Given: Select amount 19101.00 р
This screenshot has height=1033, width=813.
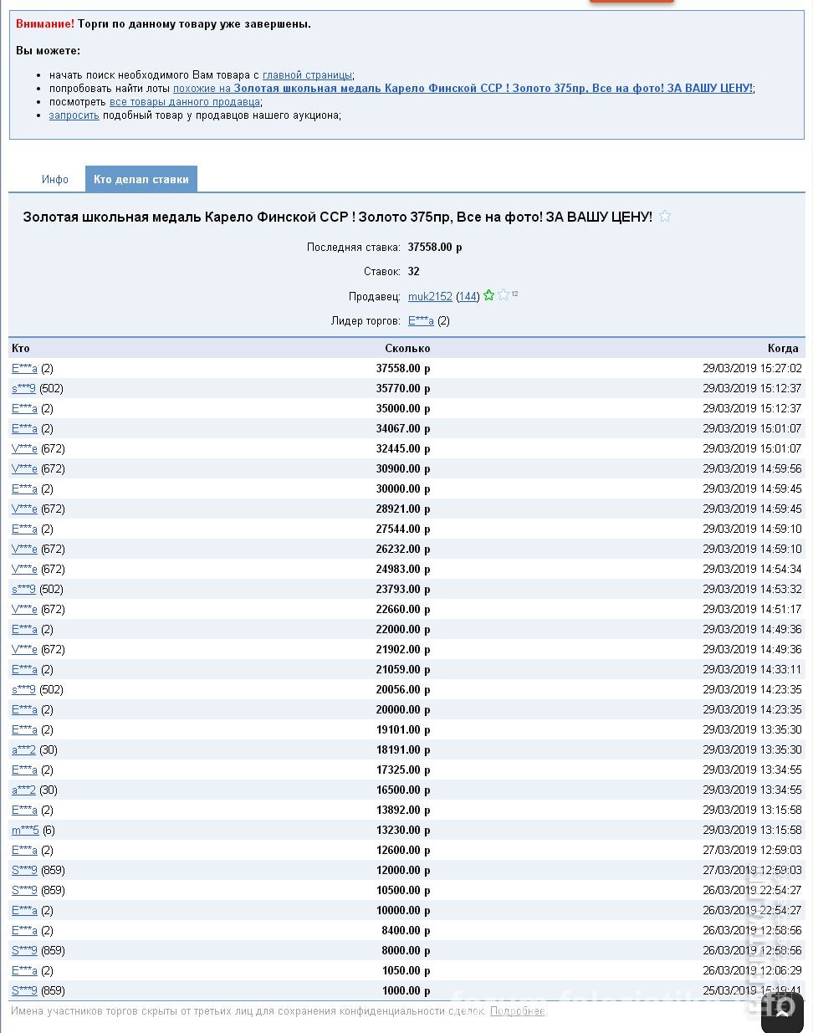Looking at the screenshot, I should point(403,729).
